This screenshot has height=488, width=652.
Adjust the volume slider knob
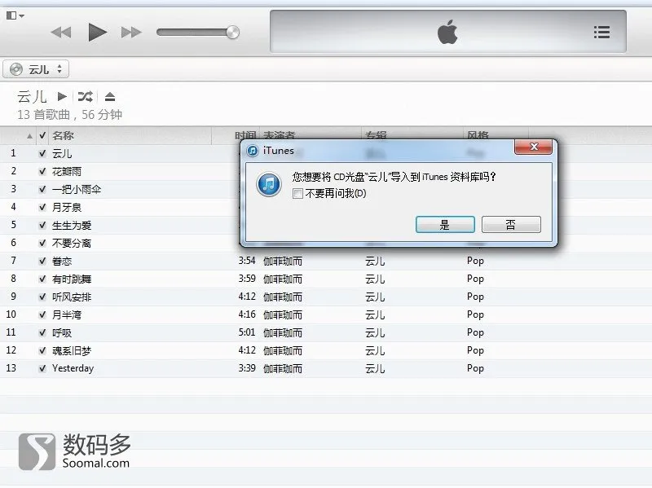point(233,33)
